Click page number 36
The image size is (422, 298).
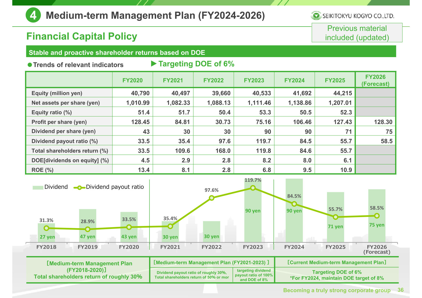[x=401, y=290]
